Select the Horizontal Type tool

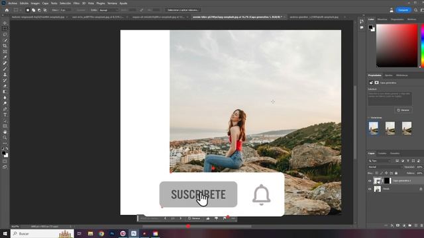click(x=5, y=115)
